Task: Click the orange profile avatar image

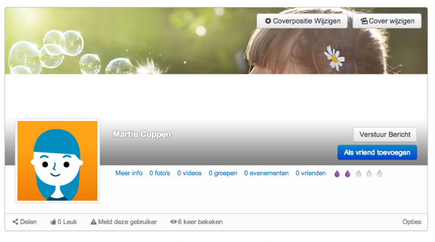Action: 58,161
